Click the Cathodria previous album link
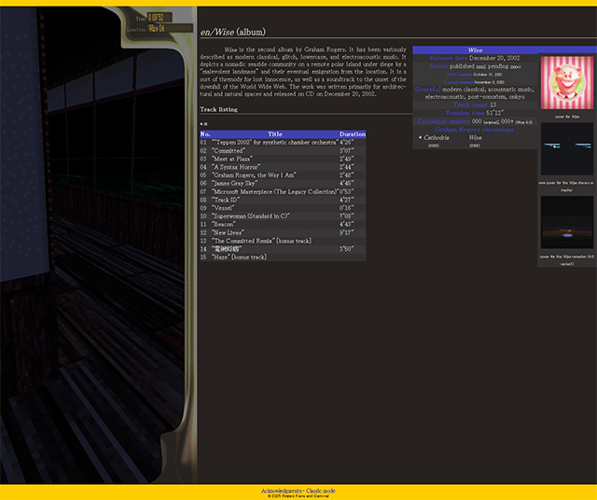The image size is (597, 500). click(437, 137)
